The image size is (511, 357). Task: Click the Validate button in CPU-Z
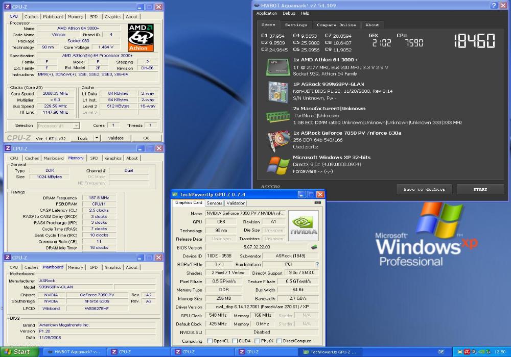115,138
